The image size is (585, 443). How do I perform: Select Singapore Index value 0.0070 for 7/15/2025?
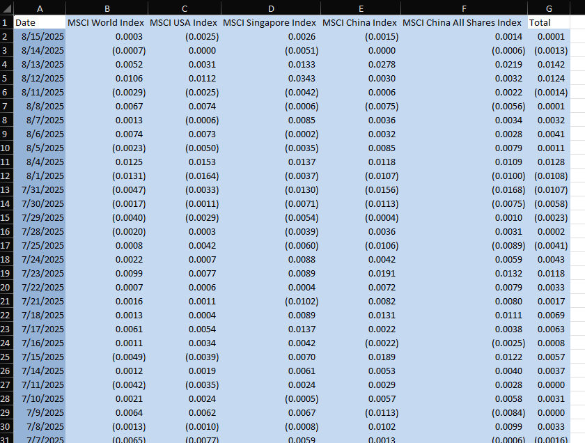coord(271,357)
